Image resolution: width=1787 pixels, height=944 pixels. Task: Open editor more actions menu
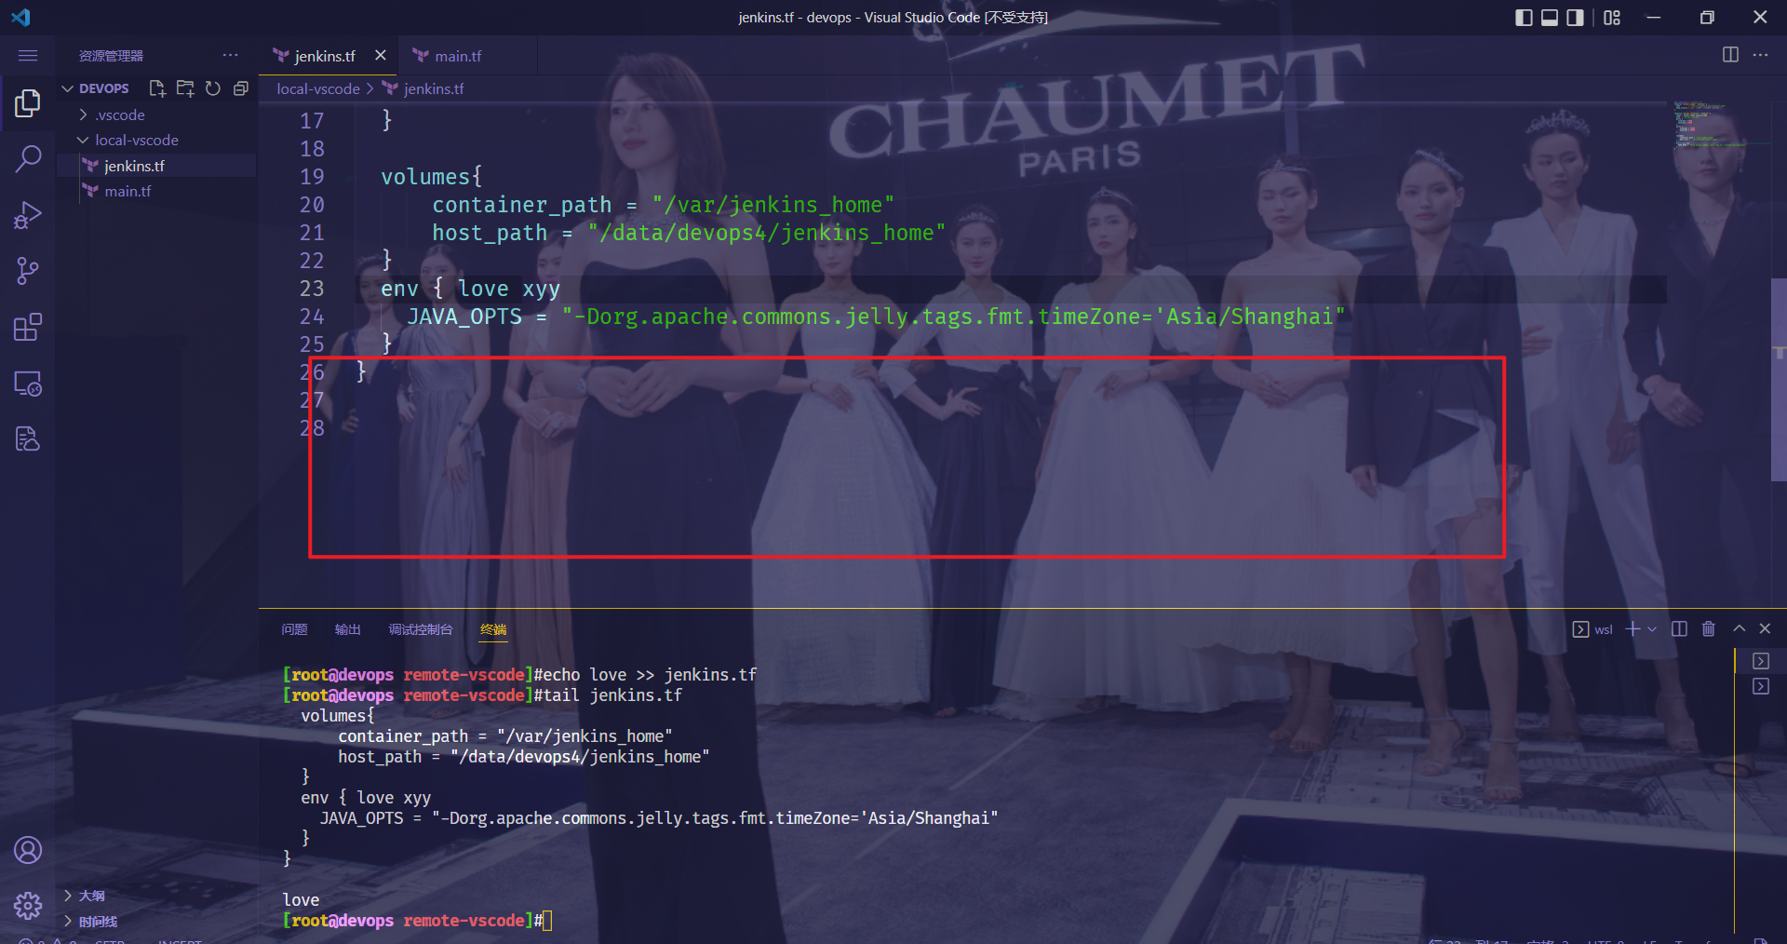(1760, 55)
